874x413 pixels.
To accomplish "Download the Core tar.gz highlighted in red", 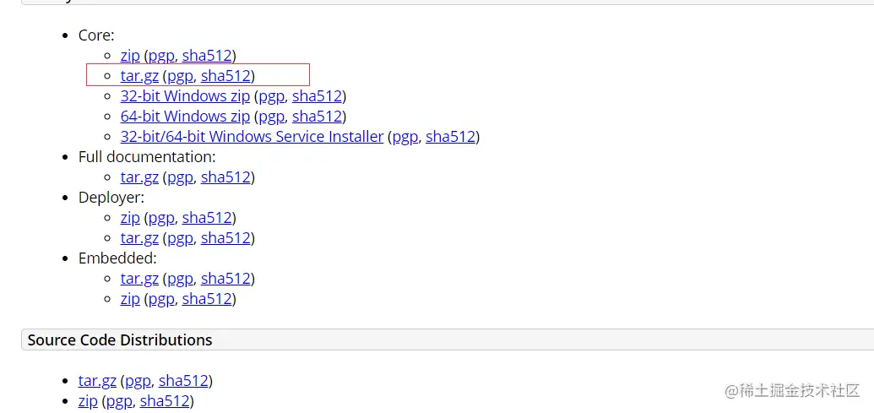I will pyautogui.click(x=139, y=76).
